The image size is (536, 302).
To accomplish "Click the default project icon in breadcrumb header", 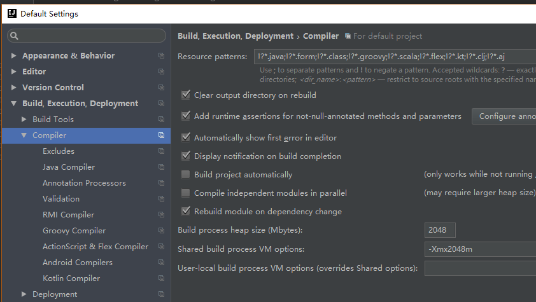I will coord(348,36).
